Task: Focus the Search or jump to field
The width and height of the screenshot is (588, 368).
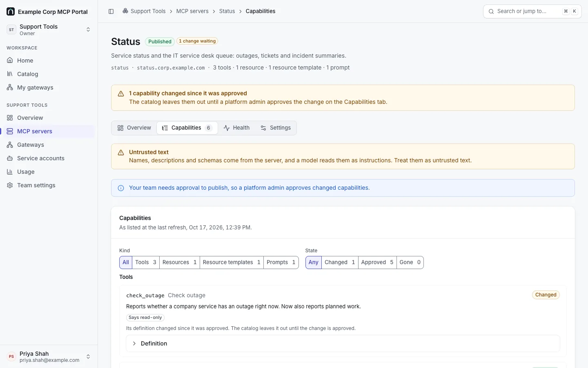Action: [532, 11]
